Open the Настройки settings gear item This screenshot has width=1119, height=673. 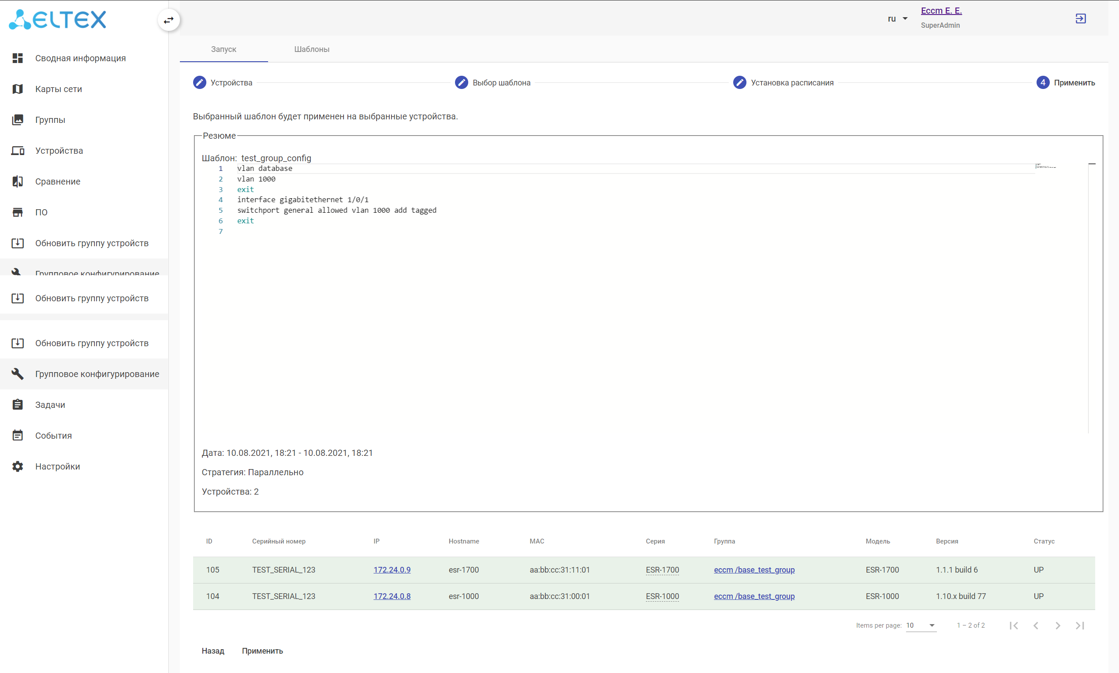(x=57, y=466)
